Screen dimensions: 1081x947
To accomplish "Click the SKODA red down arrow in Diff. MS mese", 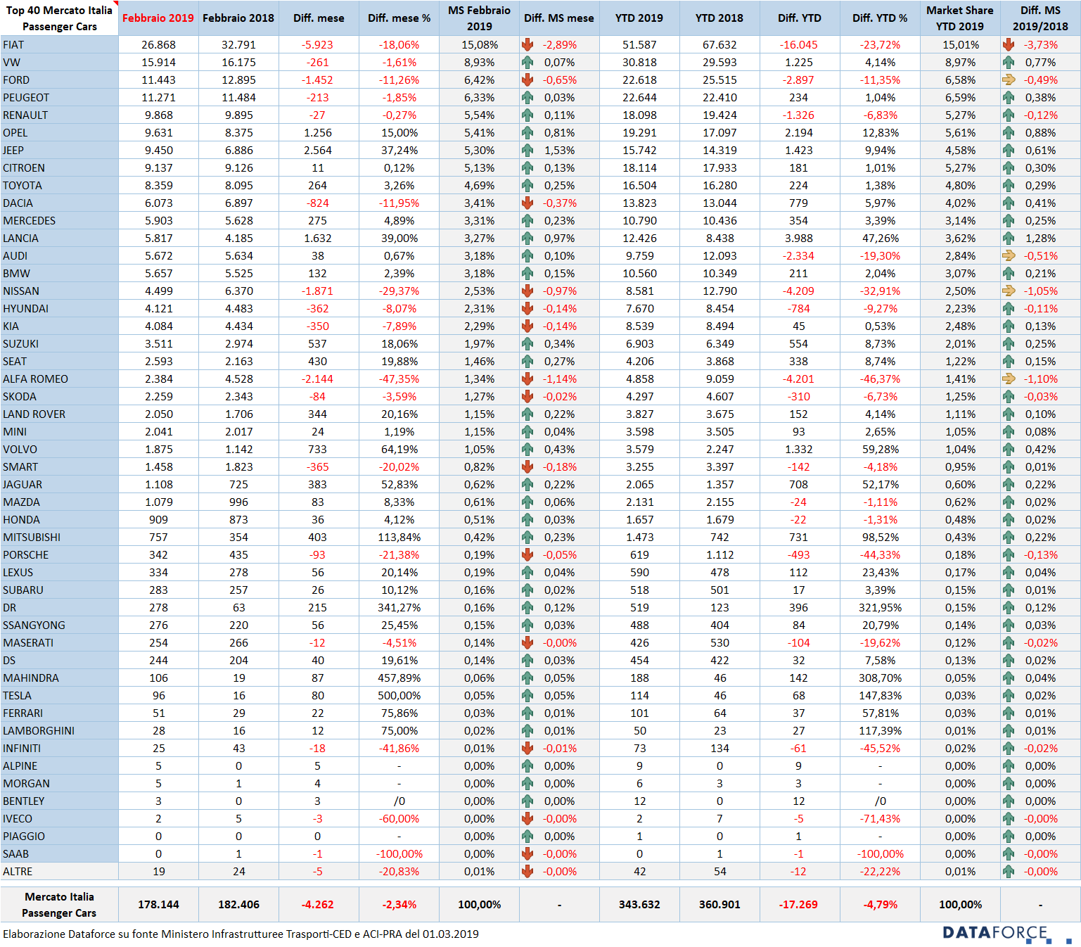I will (x=527, y=396).
